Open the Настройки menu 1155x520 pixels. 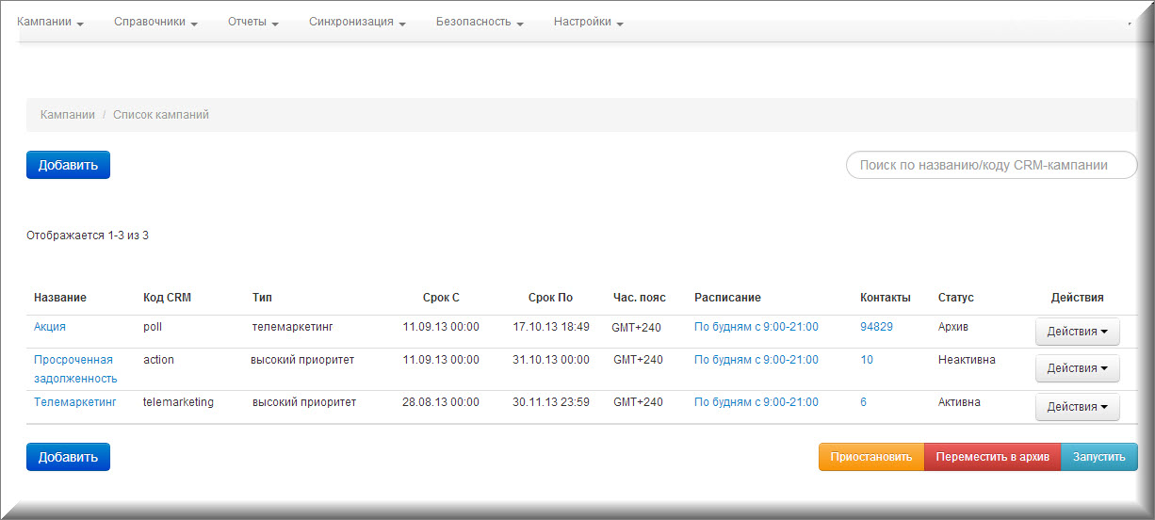[588, 22]
